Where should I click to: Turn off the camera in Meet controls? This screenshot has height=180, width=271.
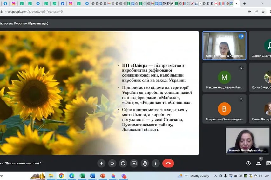tap(112, 163)
